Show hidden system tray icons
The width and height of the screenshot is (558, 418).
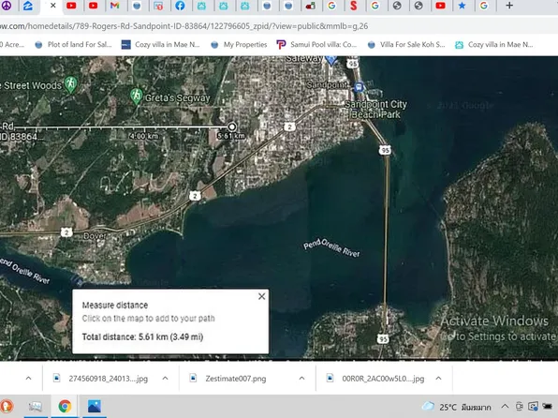[x=505, y=406]
